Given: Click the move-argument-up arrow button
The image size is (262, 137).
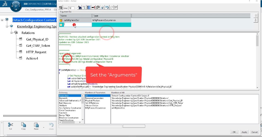Looking at the screenshot, I should 256,16.
